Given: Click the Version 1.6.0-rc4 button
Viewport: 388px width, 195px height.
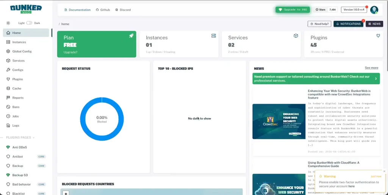Looking at the screenshot, I should [354, 9].
